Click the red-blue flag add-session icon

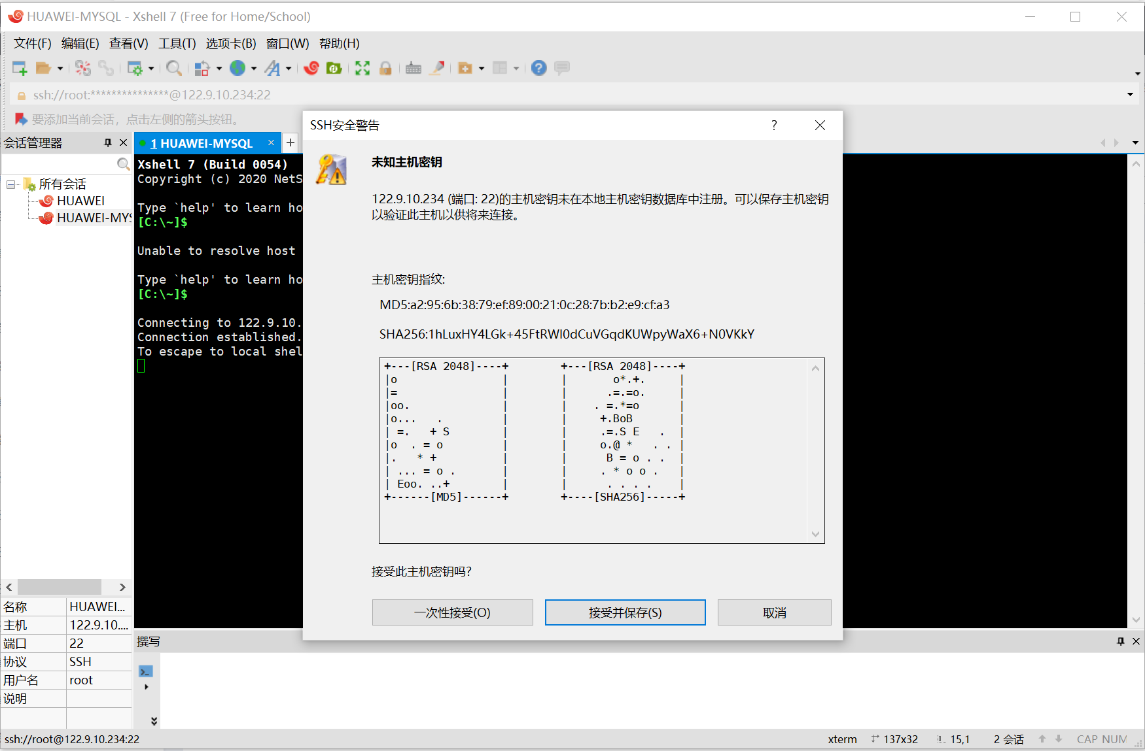tap(21, 119)
